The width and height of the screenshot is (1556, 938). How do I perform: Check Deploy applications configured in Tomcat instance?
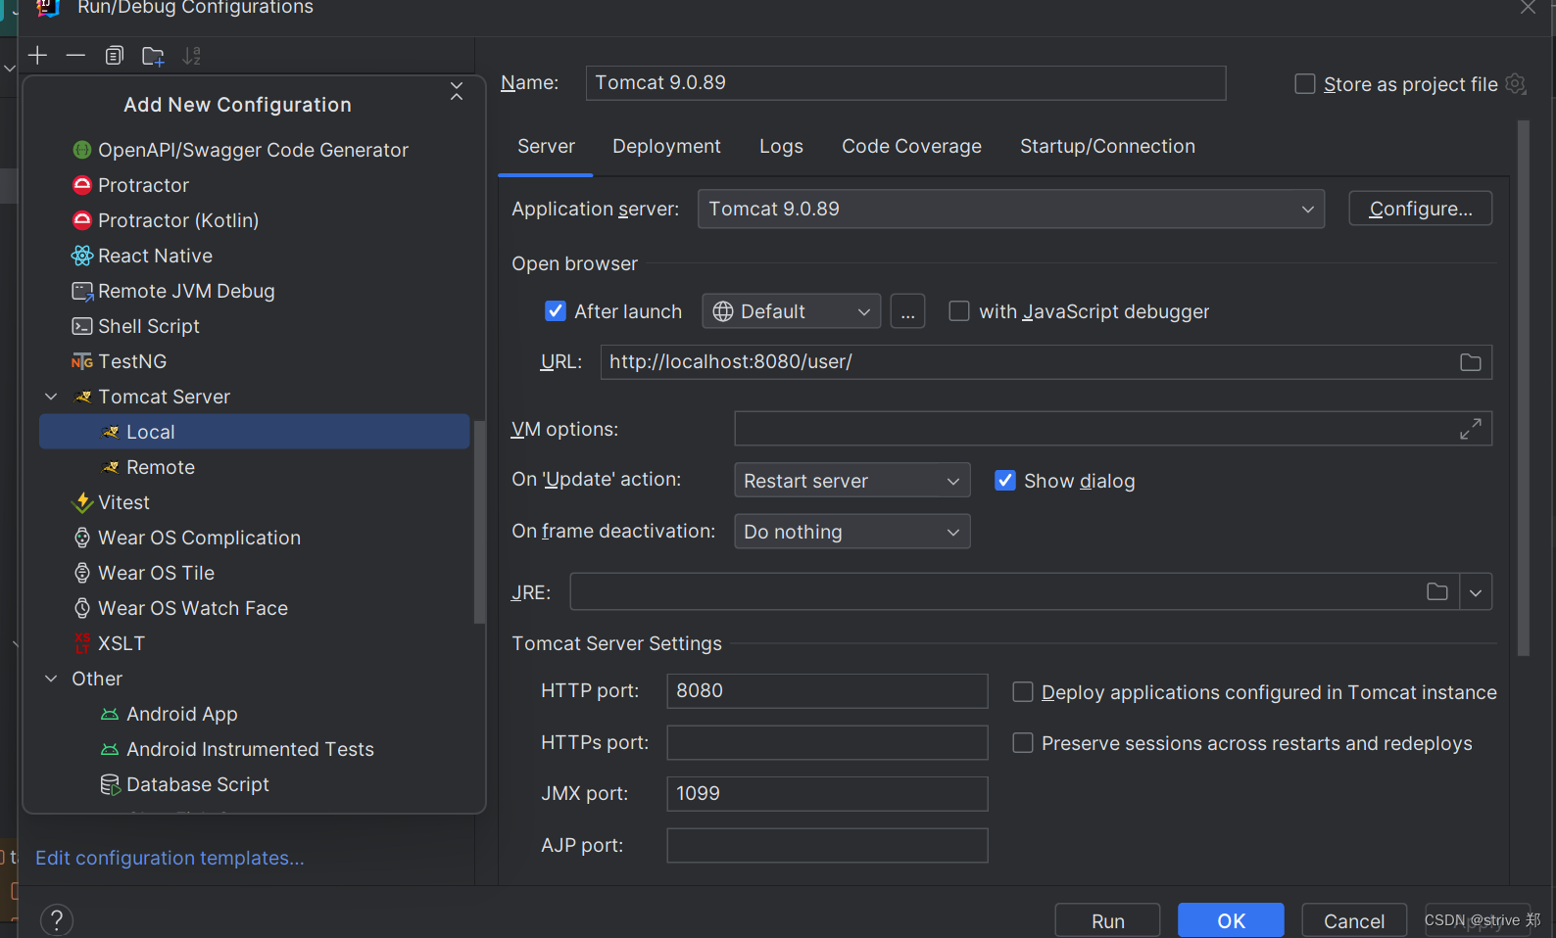1023,692
